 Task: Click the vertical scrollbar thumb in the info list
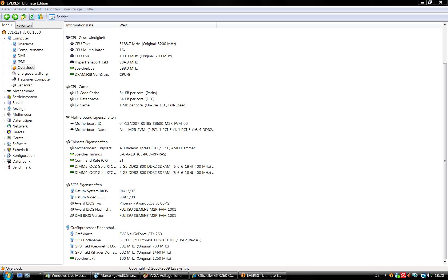(x=445, y=161)
